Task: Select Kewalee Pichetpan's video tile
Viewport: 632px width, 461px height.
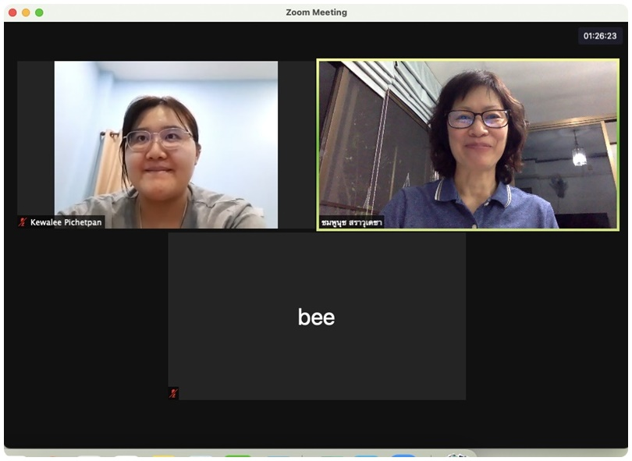Action: (x=165, y=144)
